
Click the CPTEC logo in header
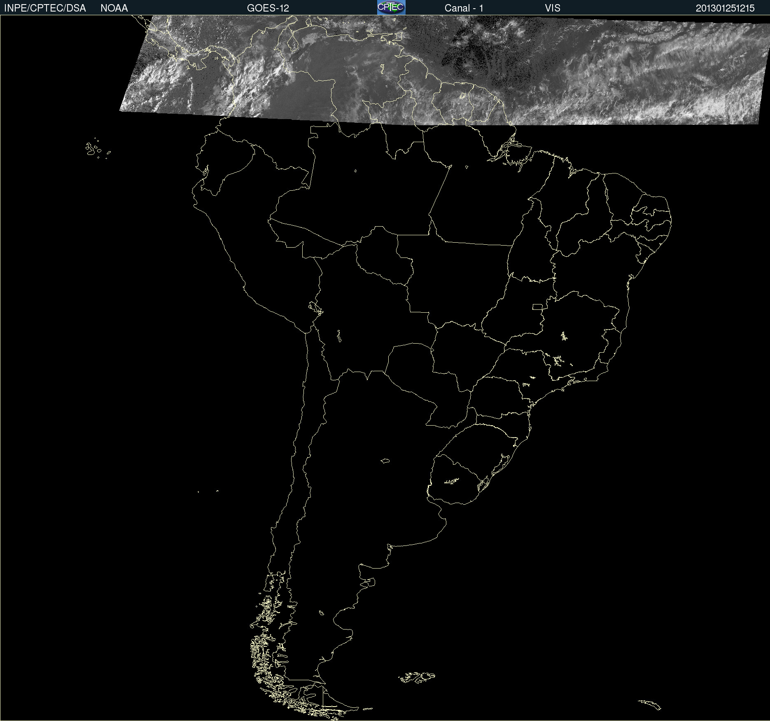(x=391, y=7)
